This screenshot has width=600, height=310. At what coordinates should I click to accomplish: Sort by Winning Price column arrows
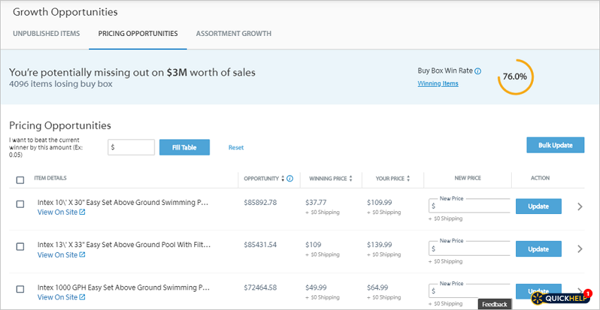point(351,179)
